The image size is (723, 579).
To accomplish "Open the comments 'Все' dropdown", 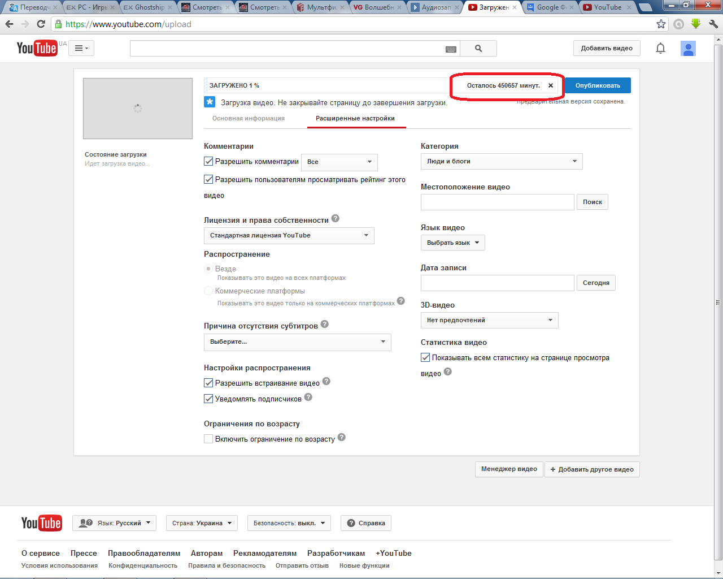I will (x=339, y=162).
